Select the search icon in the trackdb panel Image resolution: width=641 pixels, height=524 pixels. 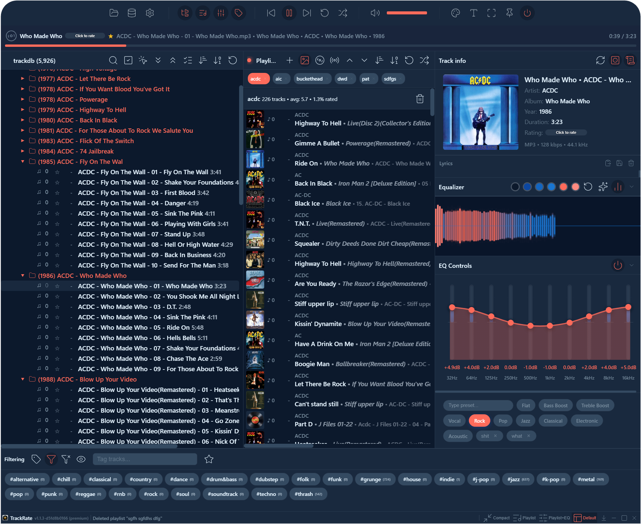click(113, 60)
